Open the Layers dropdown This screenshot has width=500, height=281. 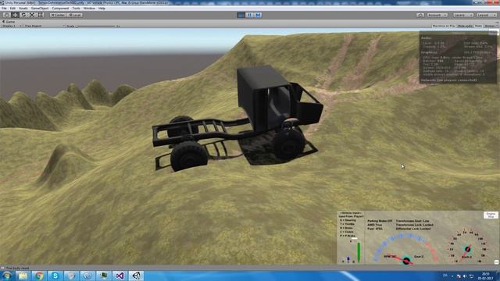[462, 15]
